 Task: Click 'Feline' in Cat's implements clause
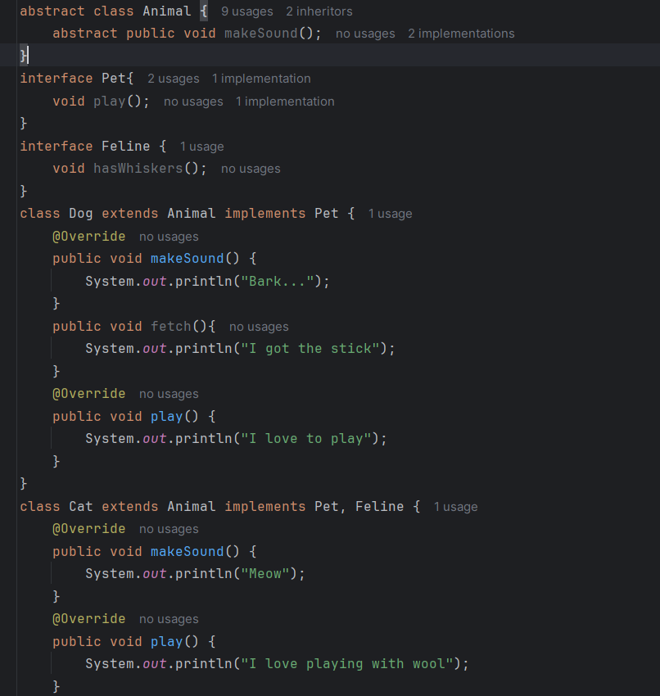coord(380,507)
